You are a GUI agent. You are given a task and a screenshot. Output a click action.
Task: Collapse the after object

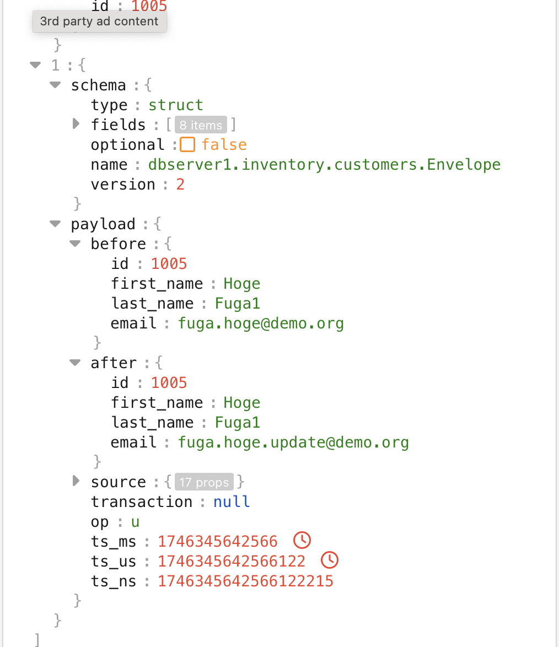(75, 363)
